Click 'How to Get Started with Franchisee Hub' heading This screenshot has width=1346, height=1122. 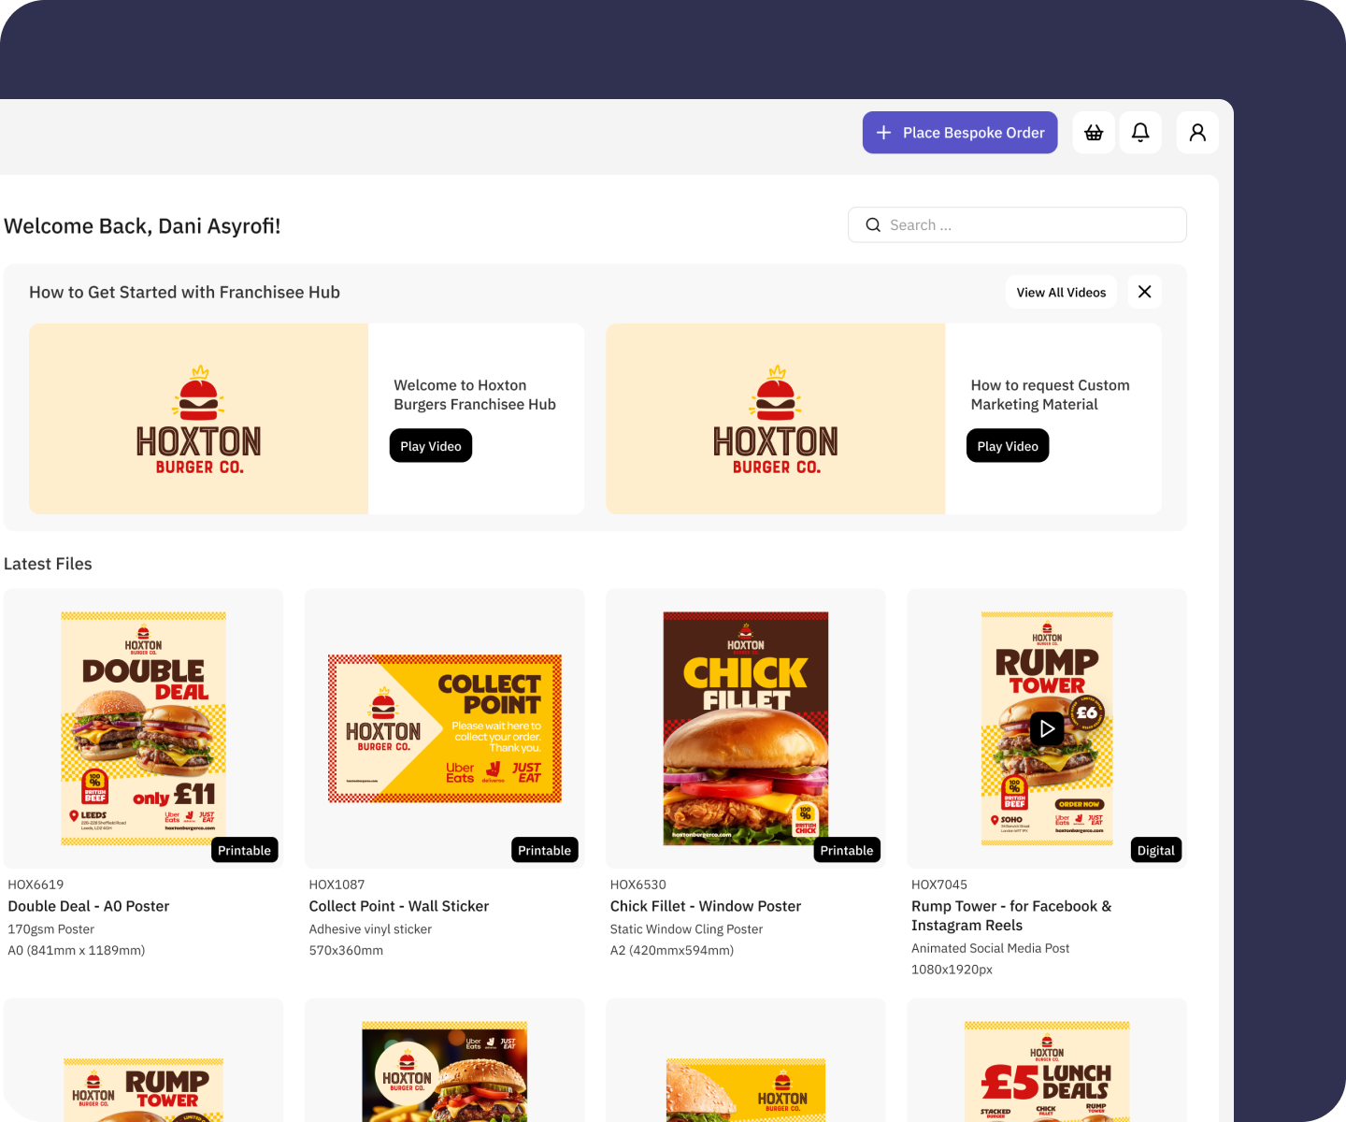pos(184,292)
